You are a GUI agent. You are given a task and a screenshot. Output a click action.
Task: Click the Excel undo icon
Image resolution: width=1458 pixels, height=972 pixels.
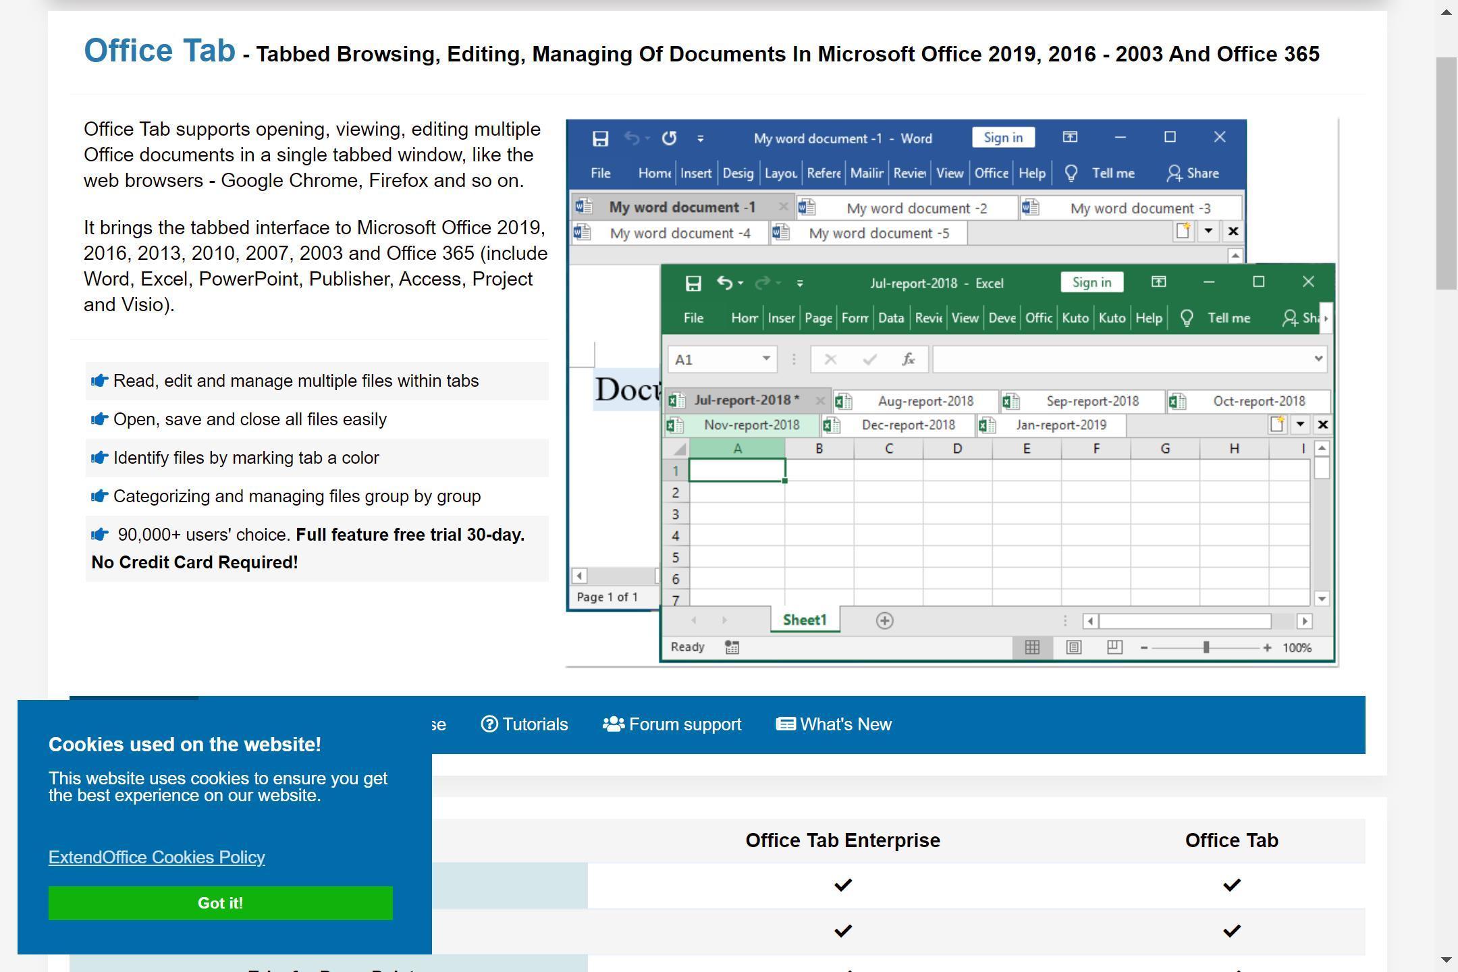tap(724, 283)
